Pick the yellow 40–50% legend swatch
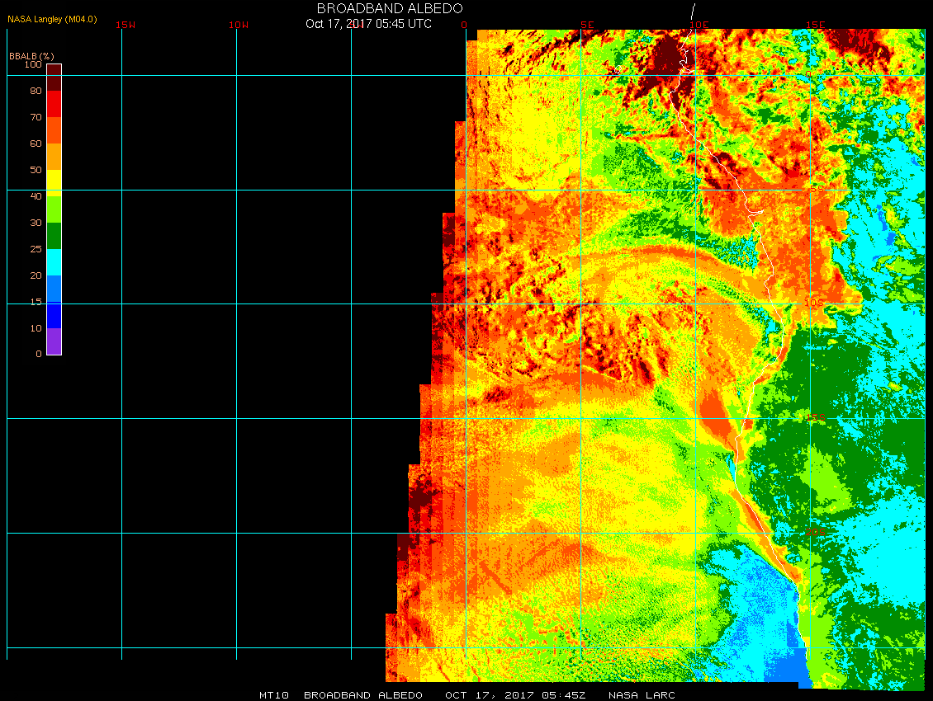933x701 pixels. pyautogui.click(x=54, y=182)
